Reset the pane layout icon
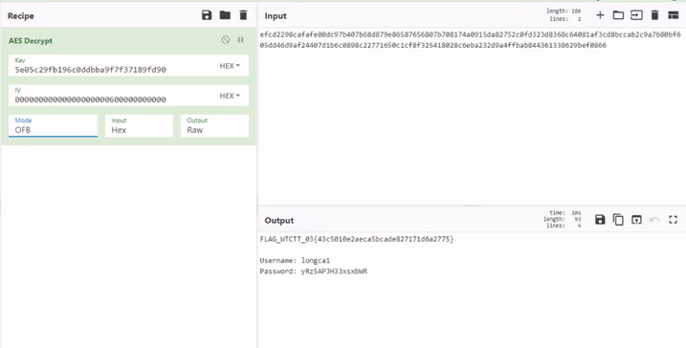The width and height of the screenshot is (686, 348). pyautogui.click(x=673, y=15)
